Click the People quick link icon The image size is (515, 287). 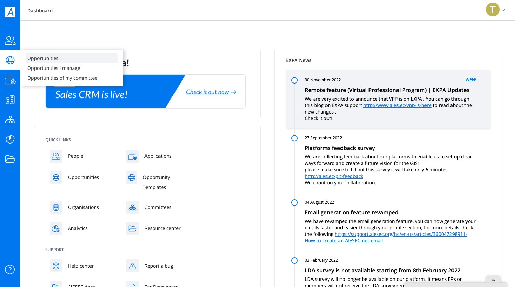coord(56,156)
